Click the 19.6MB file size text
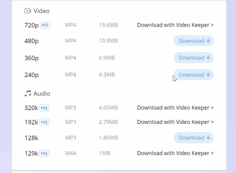236x173 pixels. pyautogui.click(x=108, y=25)
